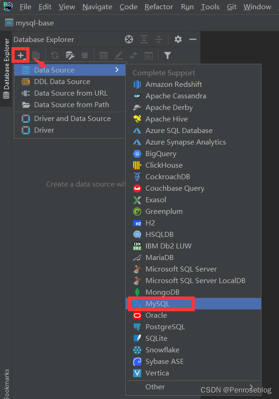Select Exasol data source
The width and height of the screenshot is (279, 399).
point(193,200)
